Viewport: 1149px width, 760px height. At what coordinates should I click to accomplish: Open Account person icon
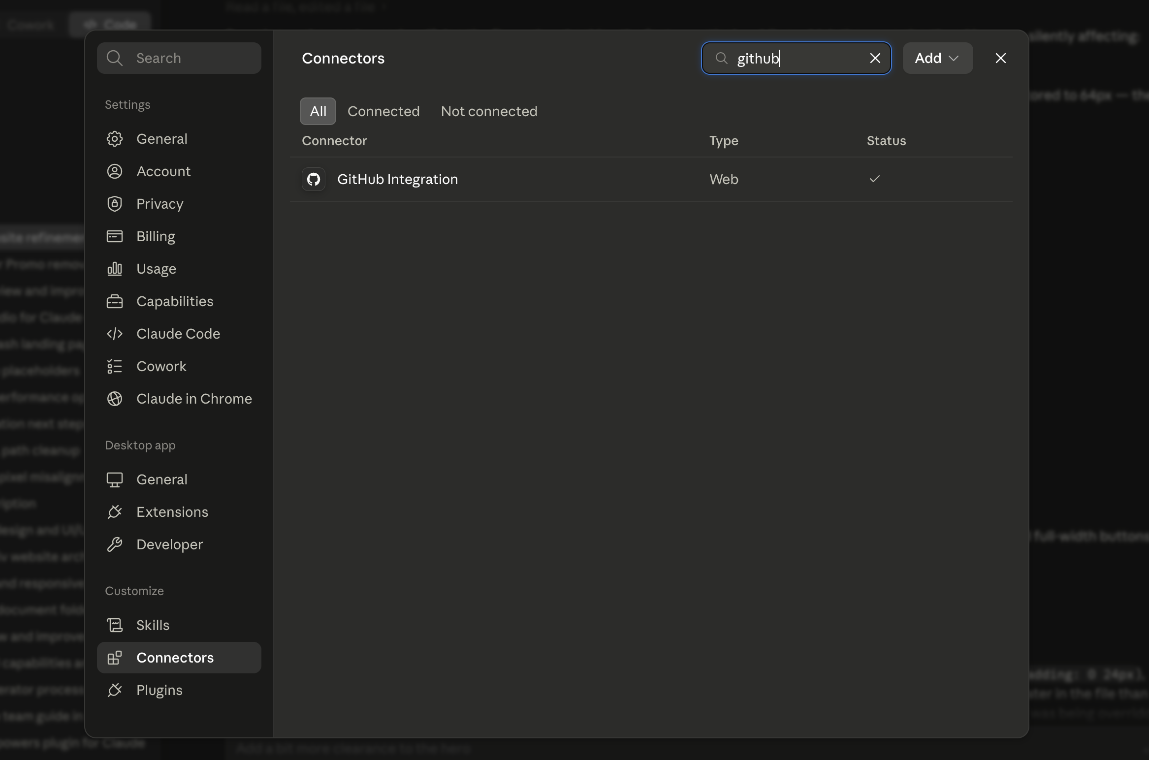coord(115,171)
